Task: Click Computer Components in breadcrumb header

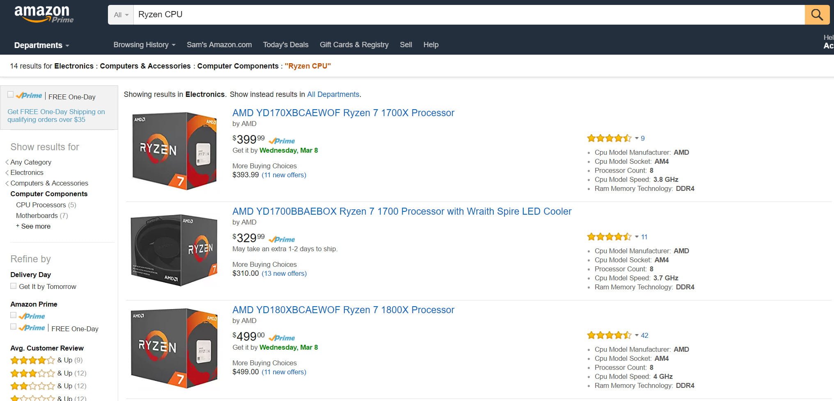Action: (x=238, y=66)
